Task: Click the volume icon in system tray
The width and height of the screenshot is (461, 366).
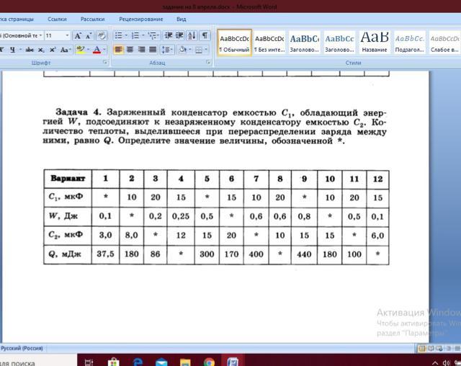Action: (x=447, y=363)
